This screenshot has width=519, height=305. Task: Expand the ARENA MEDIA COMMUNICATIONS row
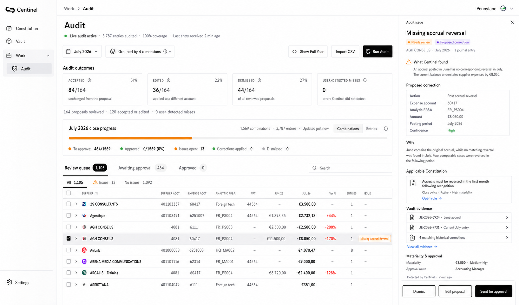tap(76, 262)
